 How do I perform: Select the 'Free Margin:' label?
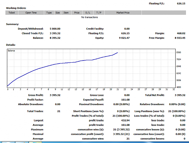157,38
